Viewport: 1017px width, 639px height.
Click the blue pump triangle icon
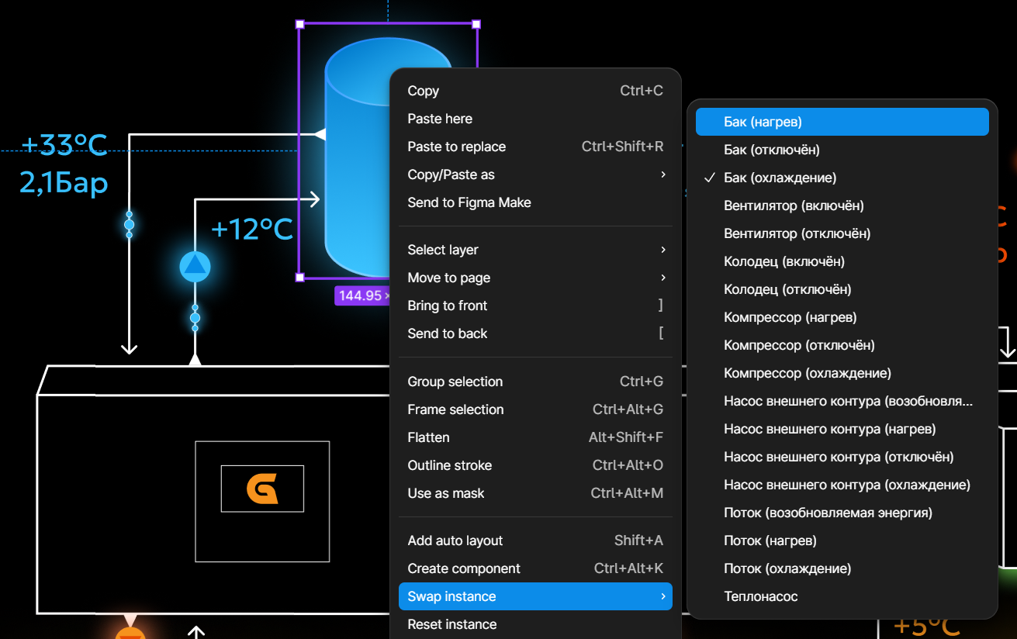(195, 267)
